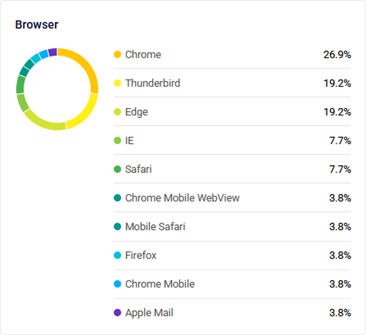366x335 pixels.
Task: Click the Chrome Mobile WebView label
Action: pos(182,198)
